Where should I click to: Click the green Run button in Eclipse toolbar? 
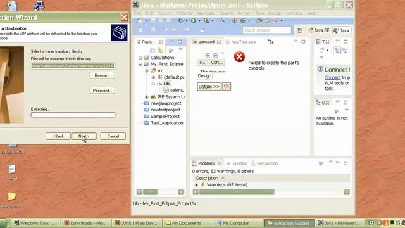(x=193, y=21)
